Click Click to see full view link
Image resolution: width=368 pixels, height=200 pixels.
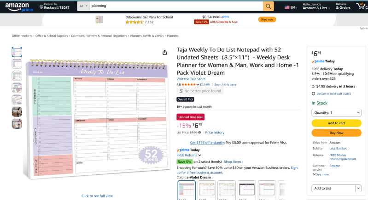coord(97,196)
